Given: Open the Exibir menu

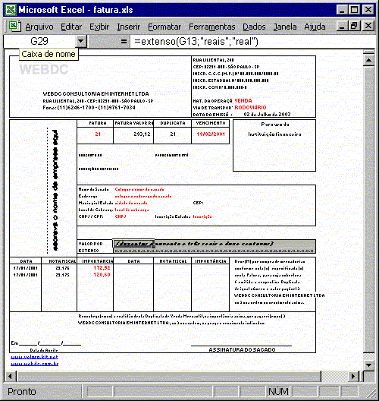Looking at the screenshot, I should pos(99,27).
